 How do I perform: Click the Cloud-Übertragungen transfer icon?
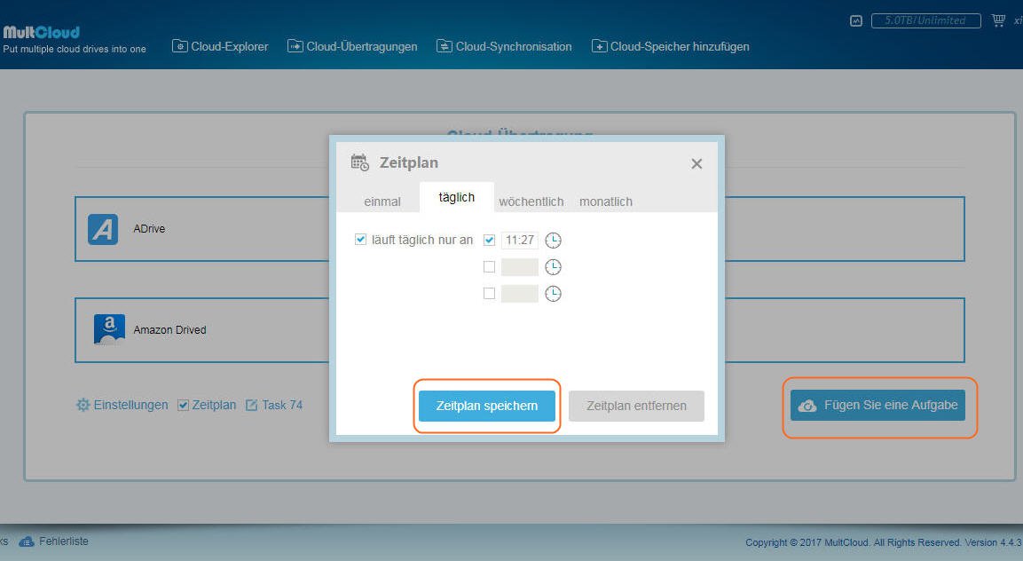point(295,46)
